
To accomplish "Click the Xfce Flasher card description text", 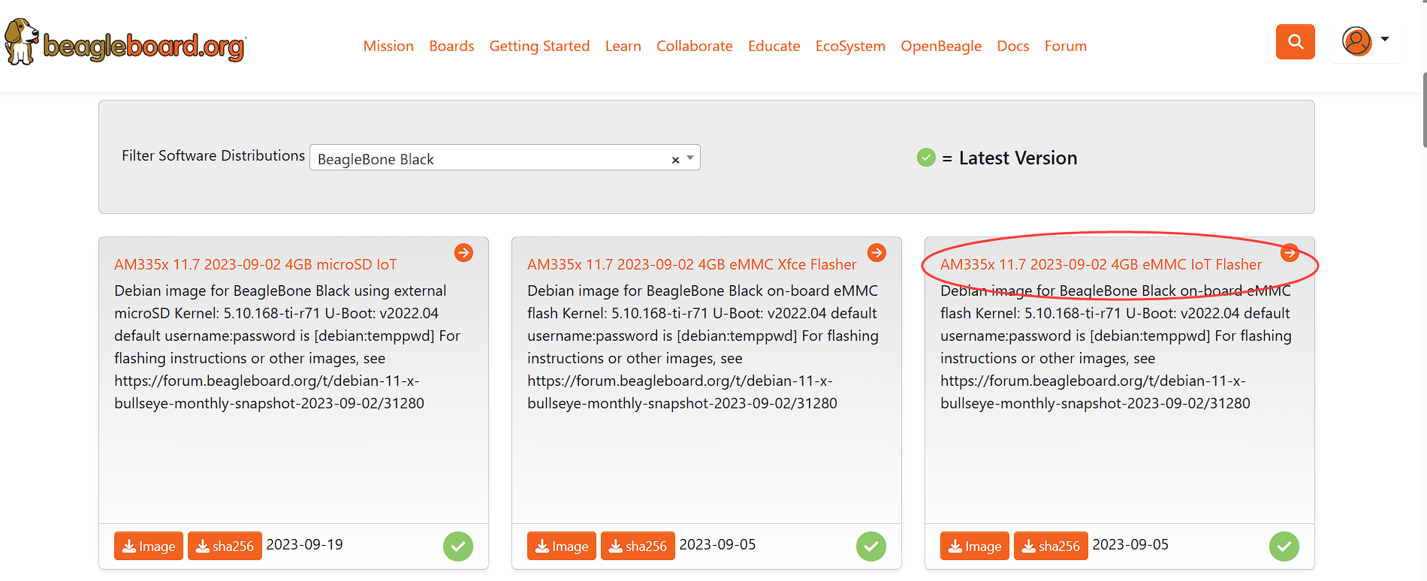I will pyautogui.click(x=703, y=347).
